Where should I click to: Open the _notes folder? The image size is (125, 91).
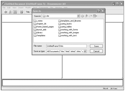(x=38, y=21)
